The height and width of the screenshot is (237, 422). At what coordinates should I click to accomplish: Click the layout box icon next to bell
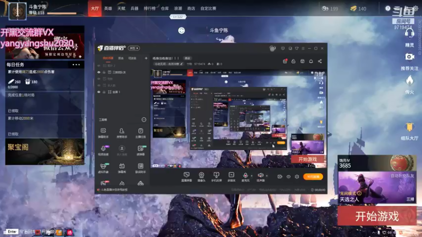[302, 61]
